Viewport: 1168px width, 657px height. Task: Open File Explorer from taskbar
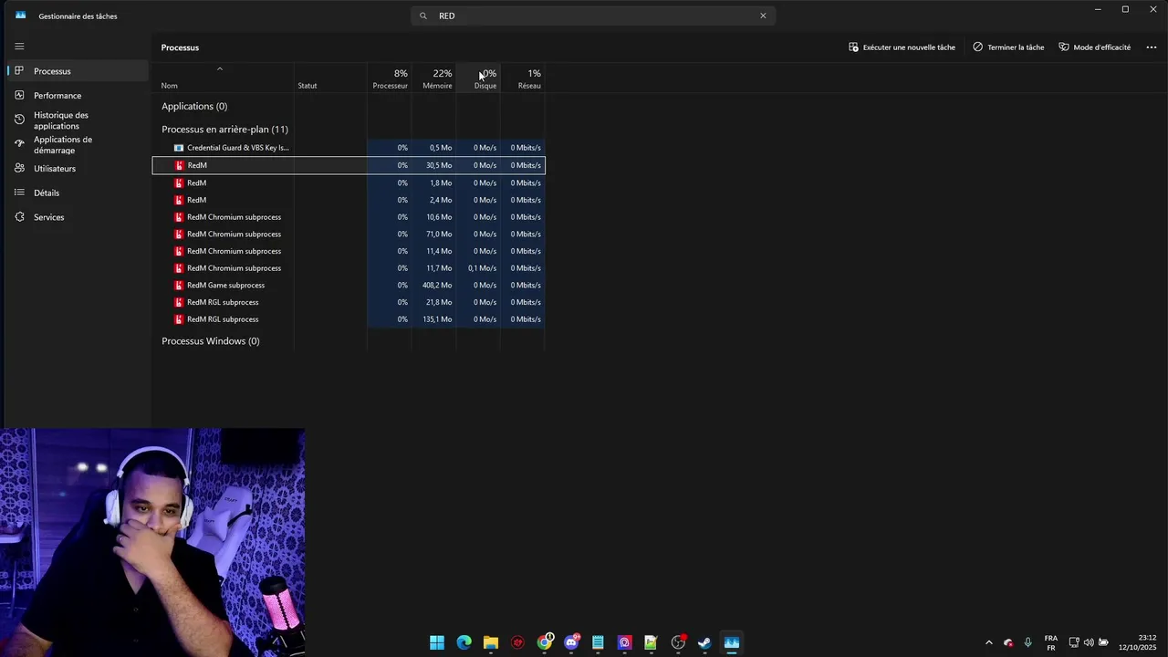click(490, 642)
